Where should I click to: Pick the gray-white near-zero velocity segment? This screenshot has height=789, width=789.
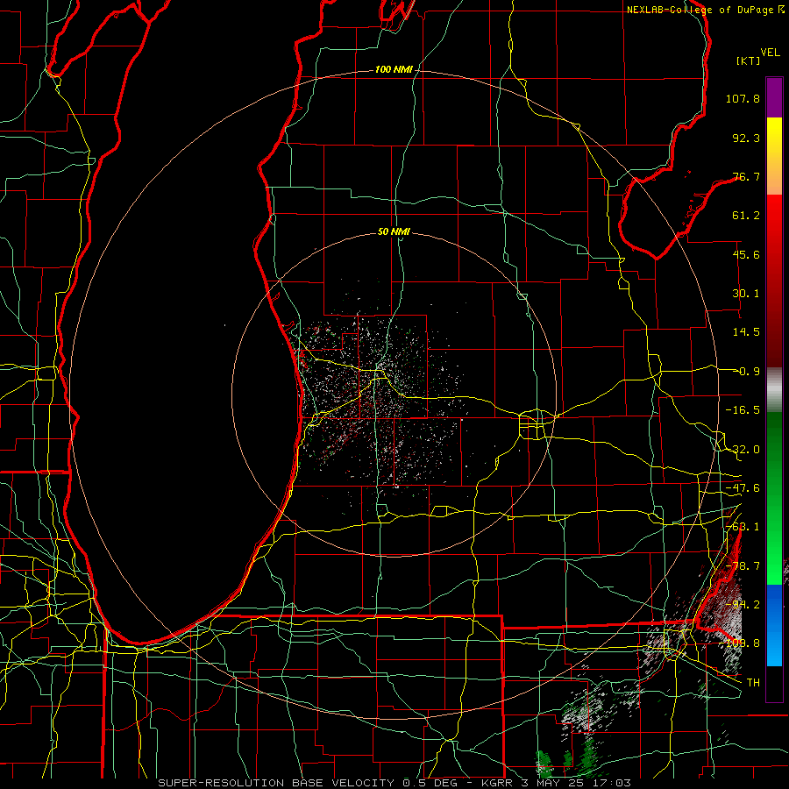click(x=774, y=390)
